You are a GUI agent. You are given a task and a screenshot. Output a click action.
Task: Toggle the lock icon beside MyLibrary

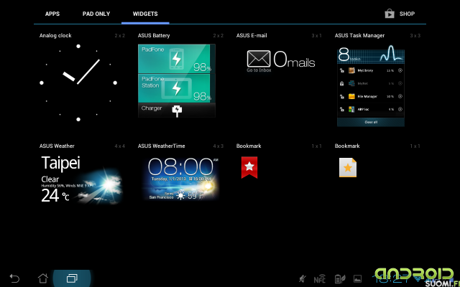tap(342, 70)
